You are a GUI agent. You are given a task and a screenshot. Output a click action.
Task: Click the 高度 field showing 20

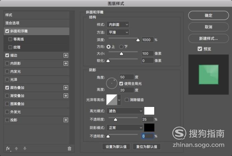(x=127, y=90)
